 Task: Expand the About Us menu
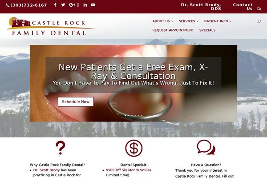pyautogui.click(x=162, y=21)
